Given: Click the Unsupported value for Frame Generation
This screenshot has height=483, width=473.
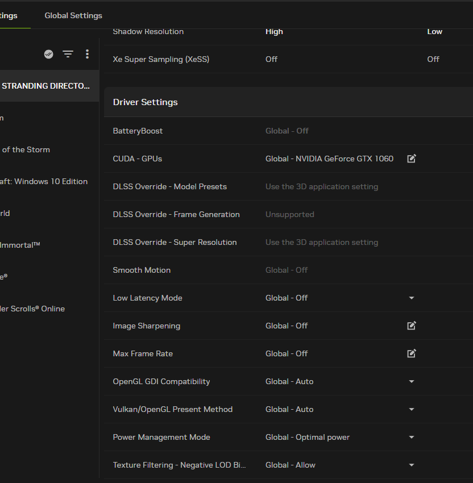Looking at the screenshot, I should click(x=290, y=214).
